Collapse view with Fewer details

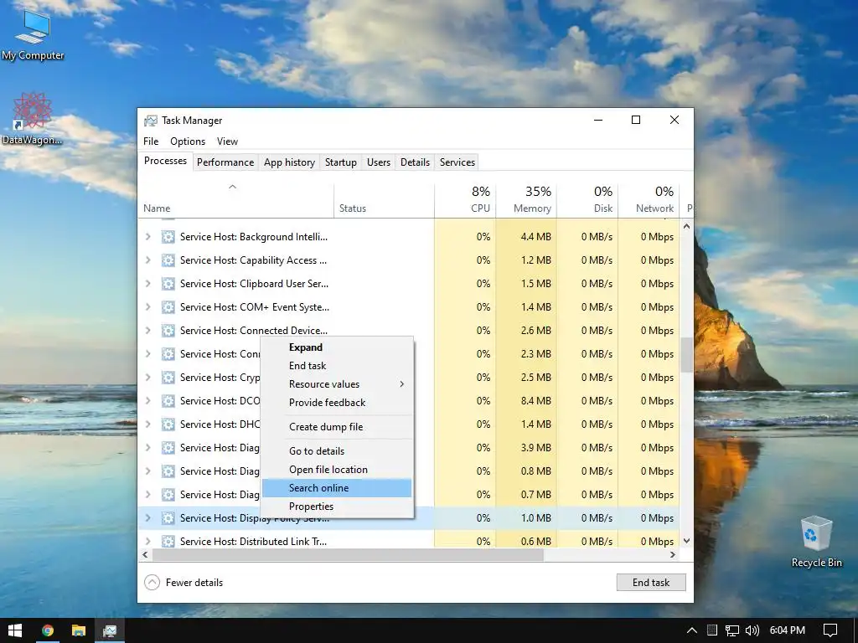click(183, 583)
